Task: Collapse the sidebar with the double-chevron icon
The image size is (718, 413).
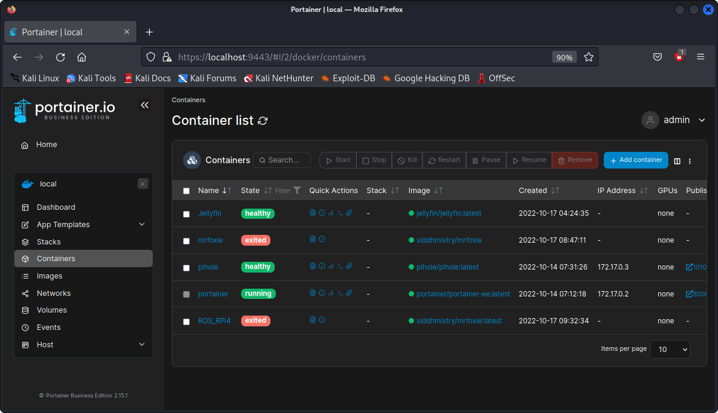Action: point(145,105)
